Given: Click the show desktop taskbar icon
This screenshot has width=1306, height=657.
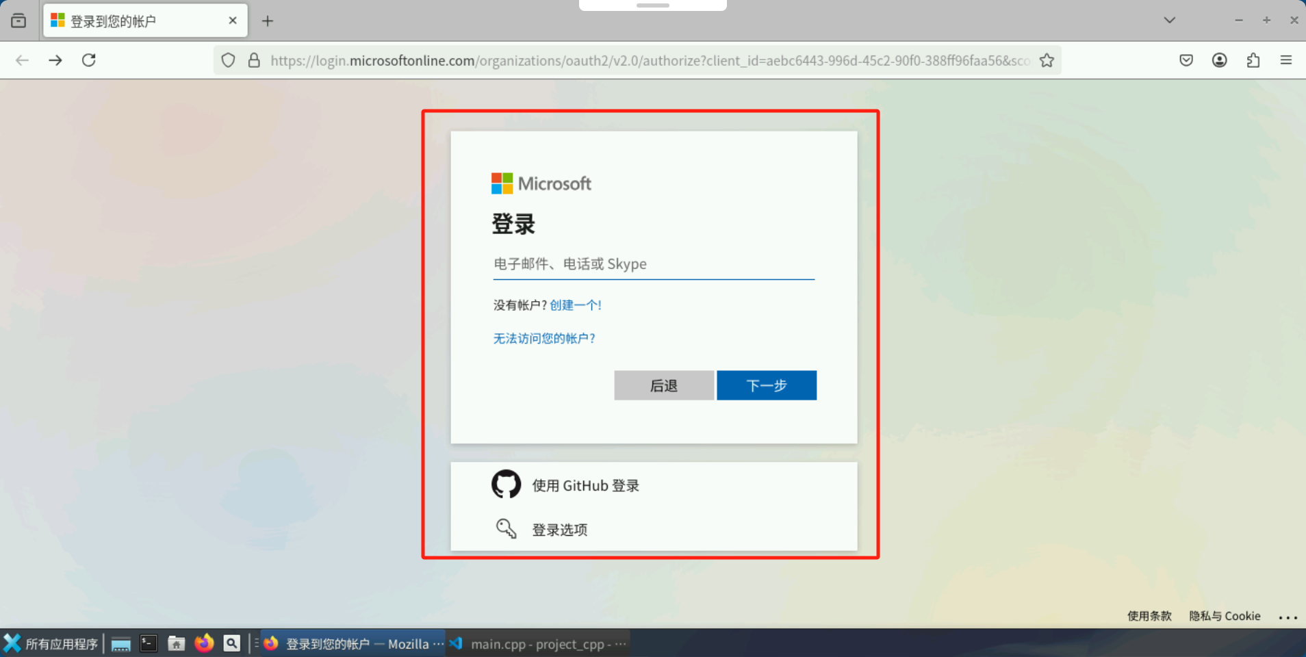Looking at the screenshot, I should (121, 643).
